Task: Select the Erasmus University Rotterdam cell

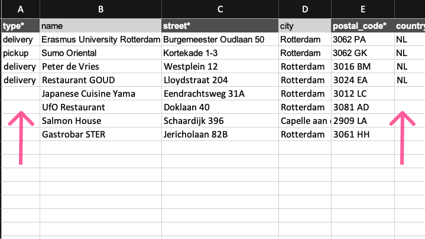Action: [100, 40]
